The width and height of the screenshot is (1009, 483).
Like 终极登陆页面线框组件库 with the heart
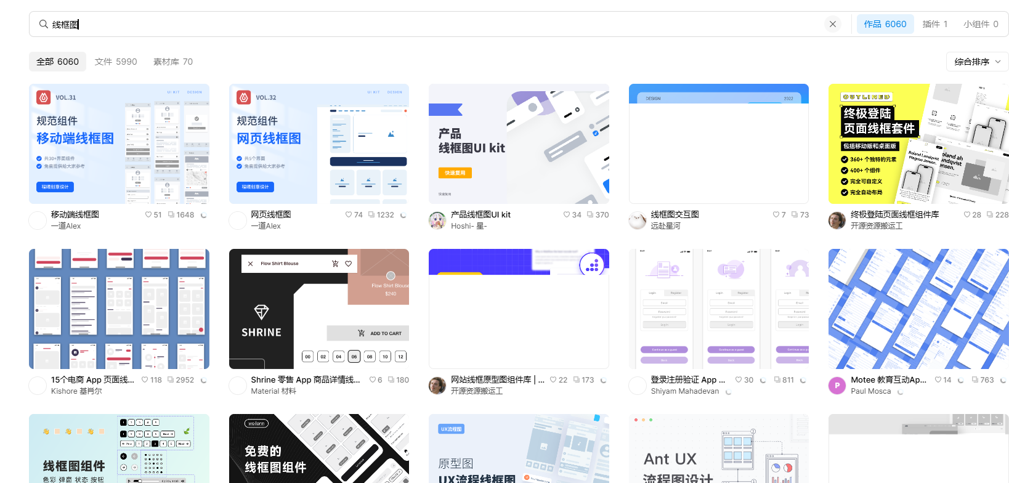(967, 215)
